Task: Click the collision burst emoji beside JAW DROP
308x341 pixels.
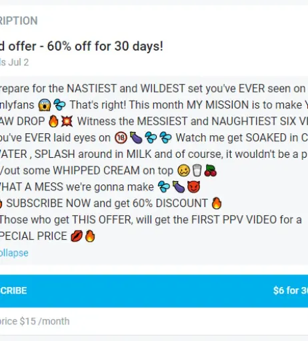Action: pyautogui.click(x=67, y=121)
